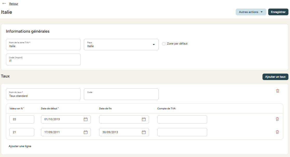Open calendar for end date 30/09/2013
This screenshot has height=157, width=290.
144,132
